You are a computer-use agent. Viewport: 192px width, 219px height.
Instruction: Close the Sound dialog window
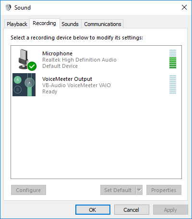pyautogui.click(x=184, y=7)
